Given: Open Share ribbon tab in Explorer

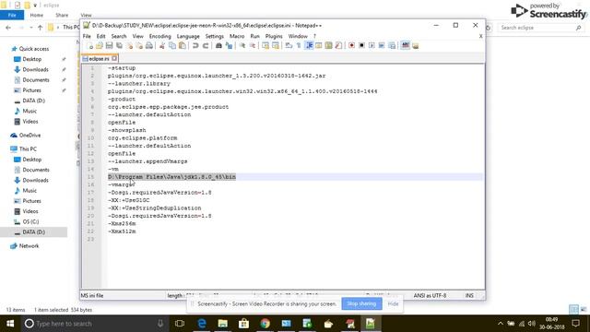Looking at the screenshot, I should (x=62, y=15).
